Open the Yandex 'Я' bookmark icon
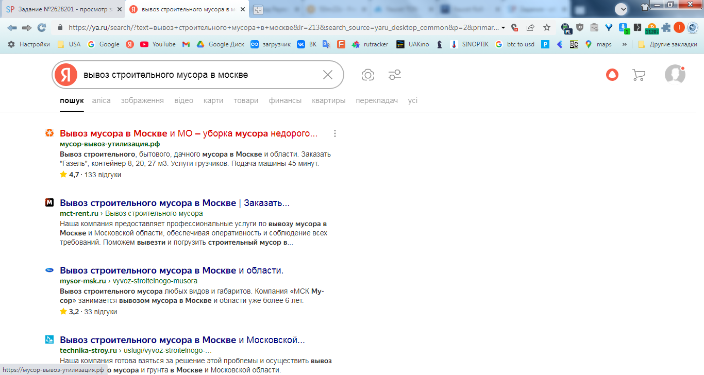 click(130, 44)
